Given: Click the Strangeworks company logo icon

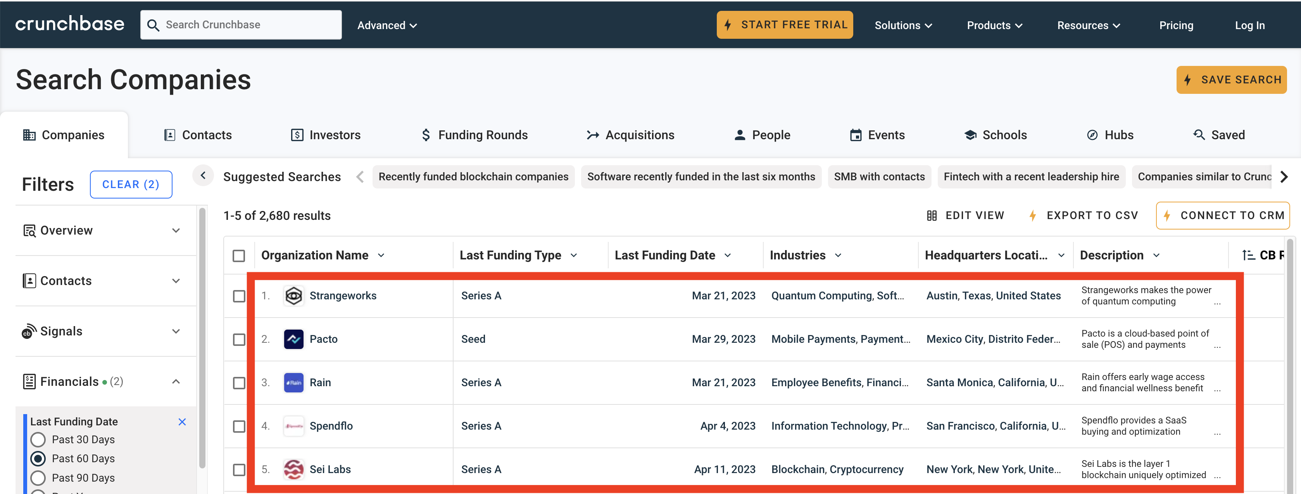Looking at the screenshot, I should [x=293, y=296].
